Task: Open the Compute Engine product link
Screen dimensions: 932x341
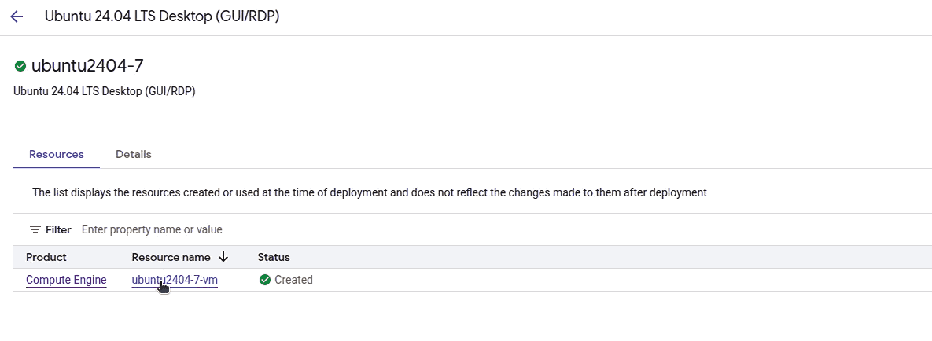Action: pyautogui.click(x=66, y=280)
